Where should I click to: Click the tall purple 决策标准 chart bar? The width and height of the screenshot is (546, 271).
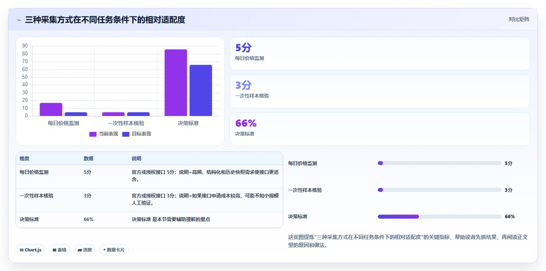click(x=176, y=83)
